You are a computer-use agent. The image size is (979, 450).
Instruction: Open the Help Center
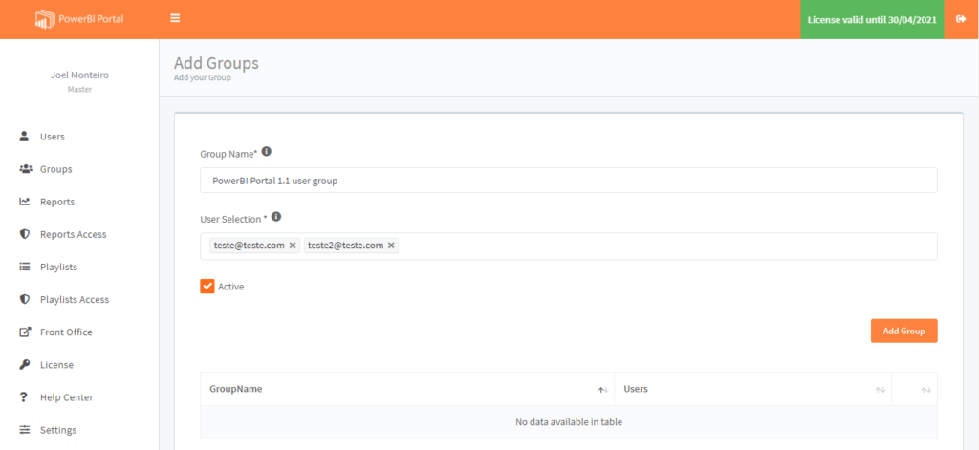coord(66,396)
